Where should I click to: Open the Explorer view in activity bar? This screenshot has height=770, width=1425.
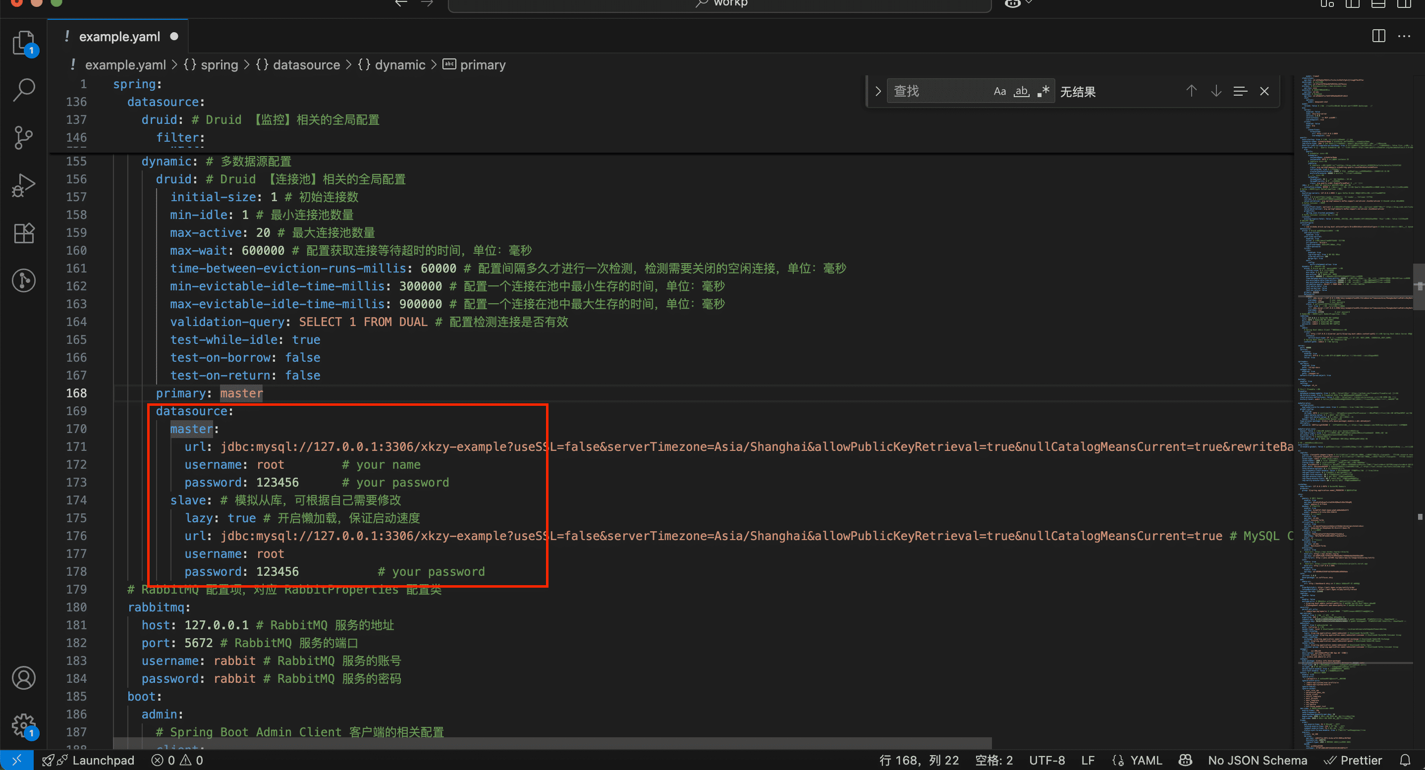tap(24, 42)
